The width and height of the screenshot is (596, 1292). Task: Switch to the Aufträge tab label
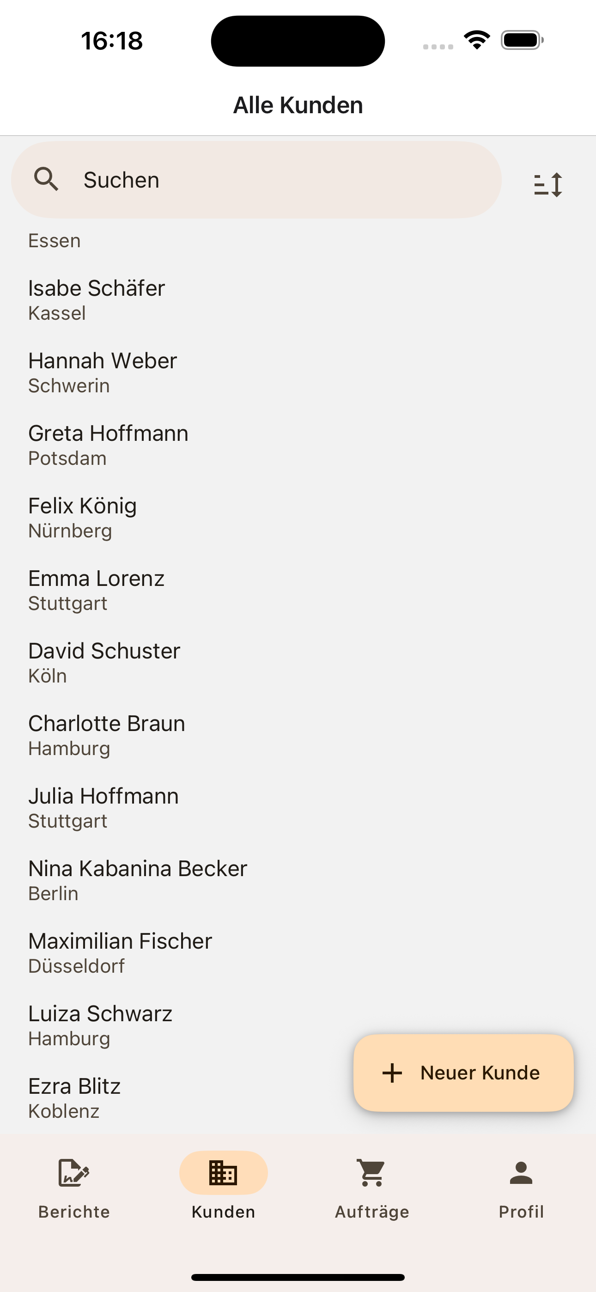click(372, 1212)
